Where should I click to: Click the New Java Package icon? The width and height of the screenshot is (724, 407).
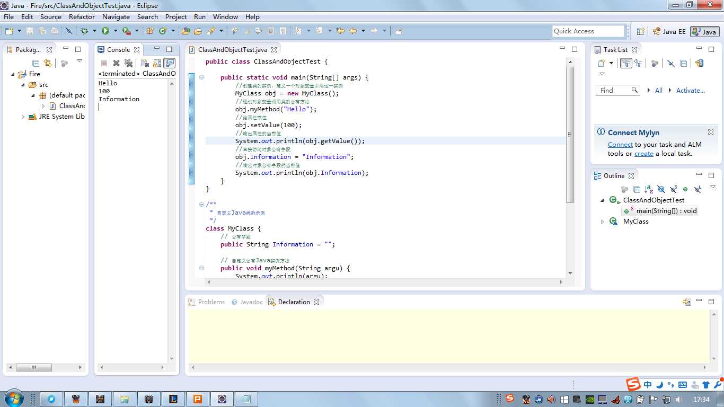pyautogui.click(x=150, y=31)
